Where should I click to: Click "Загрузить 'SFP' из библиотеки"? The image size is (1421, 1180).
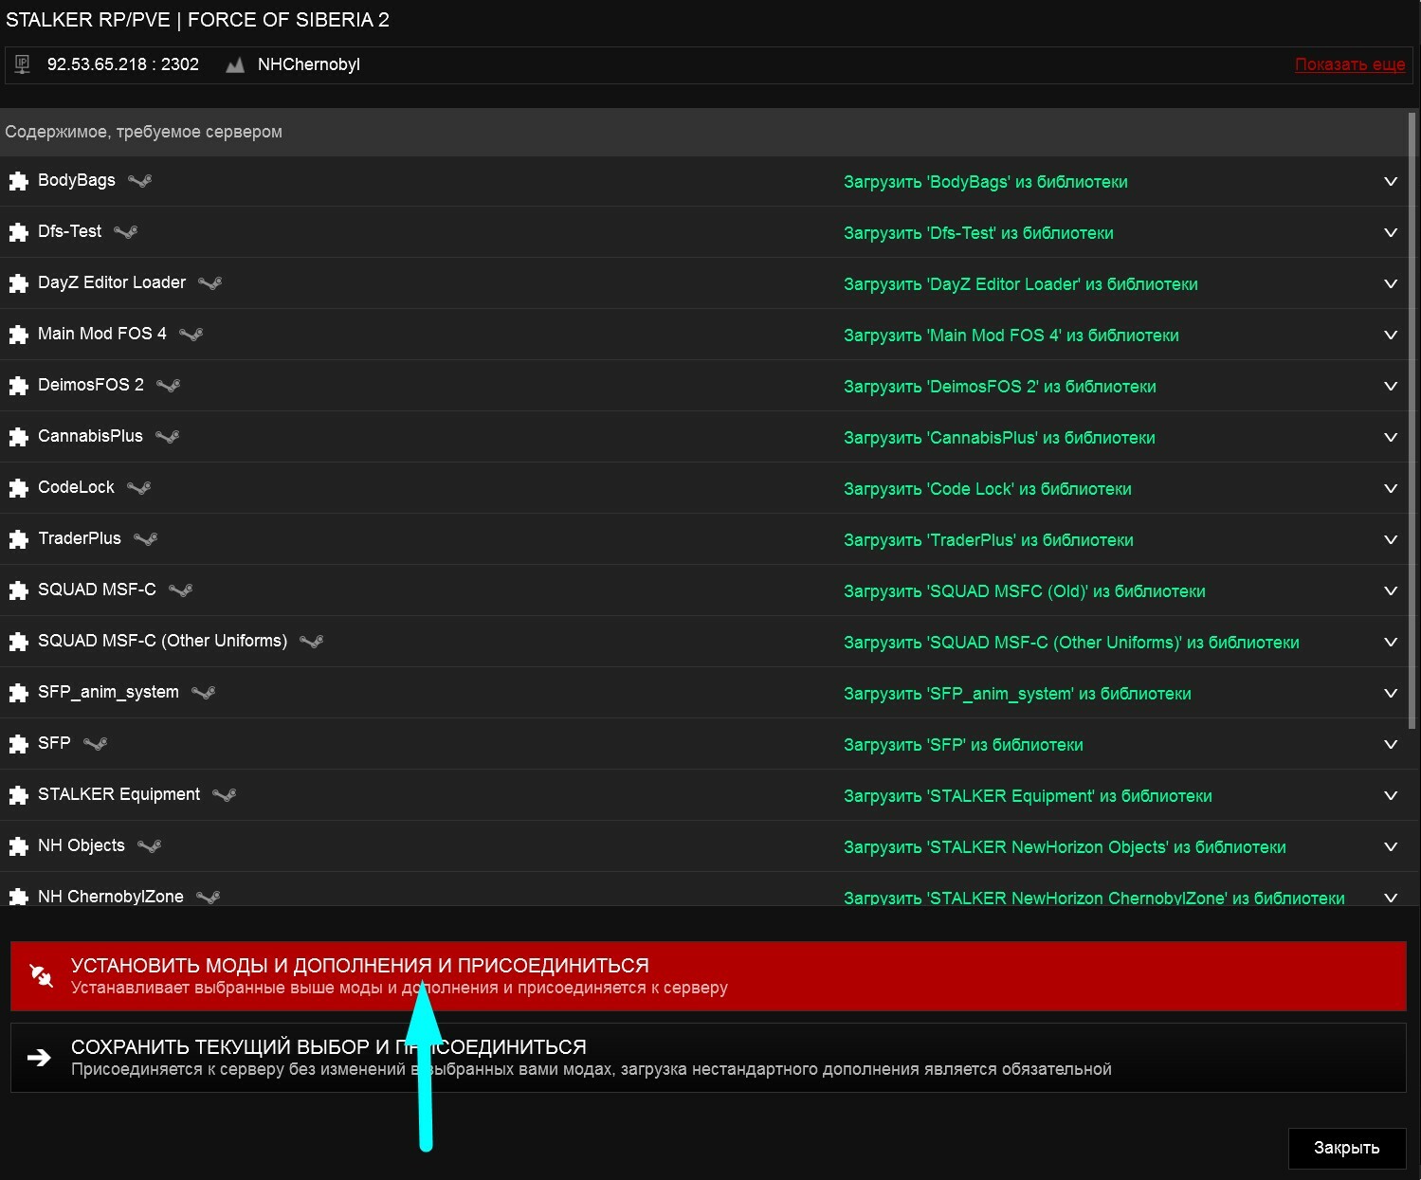963,745
